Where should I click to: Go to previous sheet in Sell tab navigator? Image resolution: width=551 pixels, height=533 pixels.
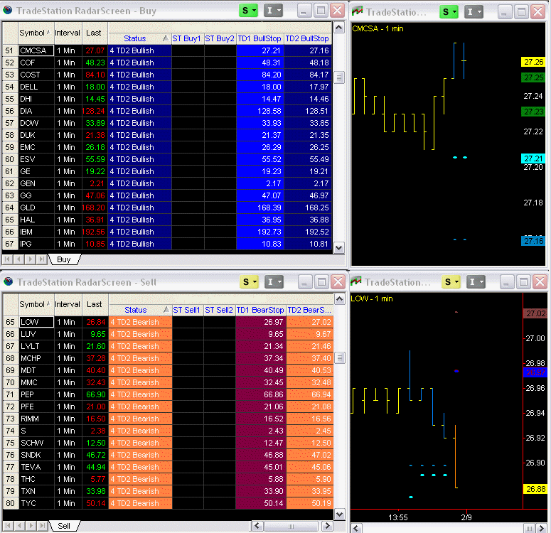coord(19,526)
